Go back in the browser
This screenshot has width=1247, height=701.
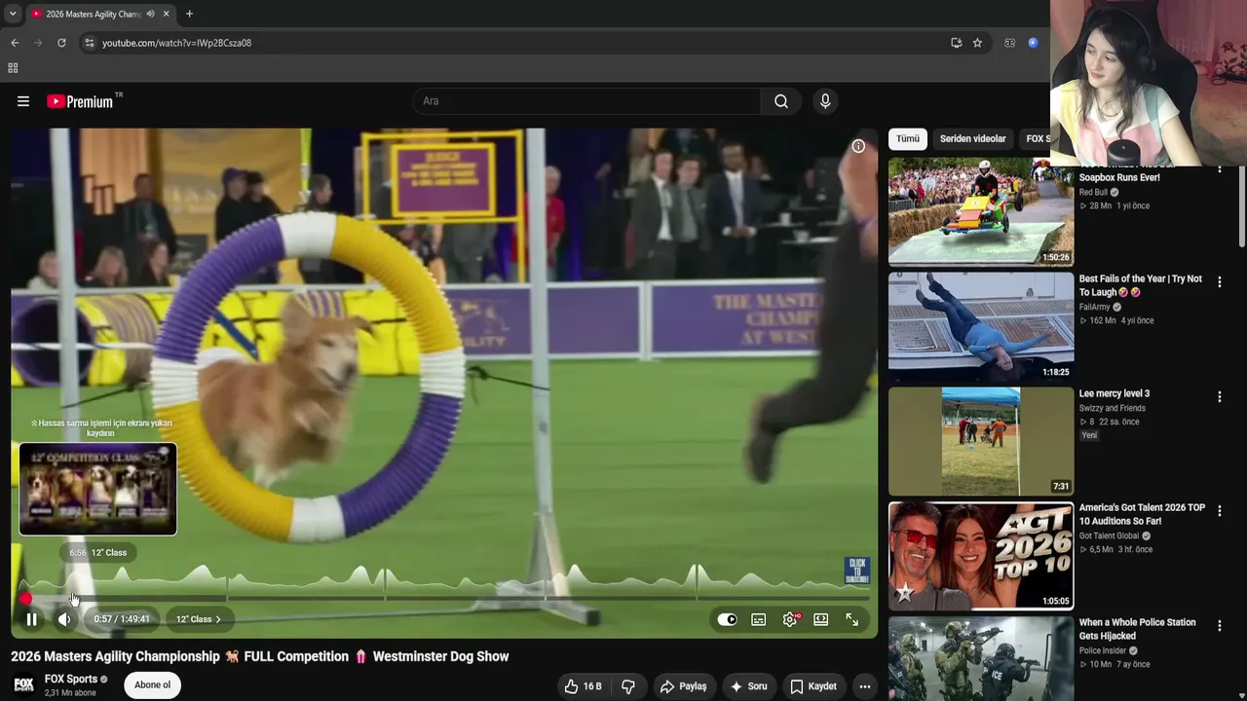(x=15, y=43)
